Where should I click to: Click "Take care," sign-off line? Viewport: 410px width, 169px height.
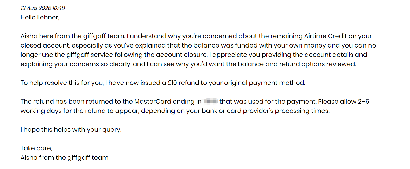coord(36,148)
